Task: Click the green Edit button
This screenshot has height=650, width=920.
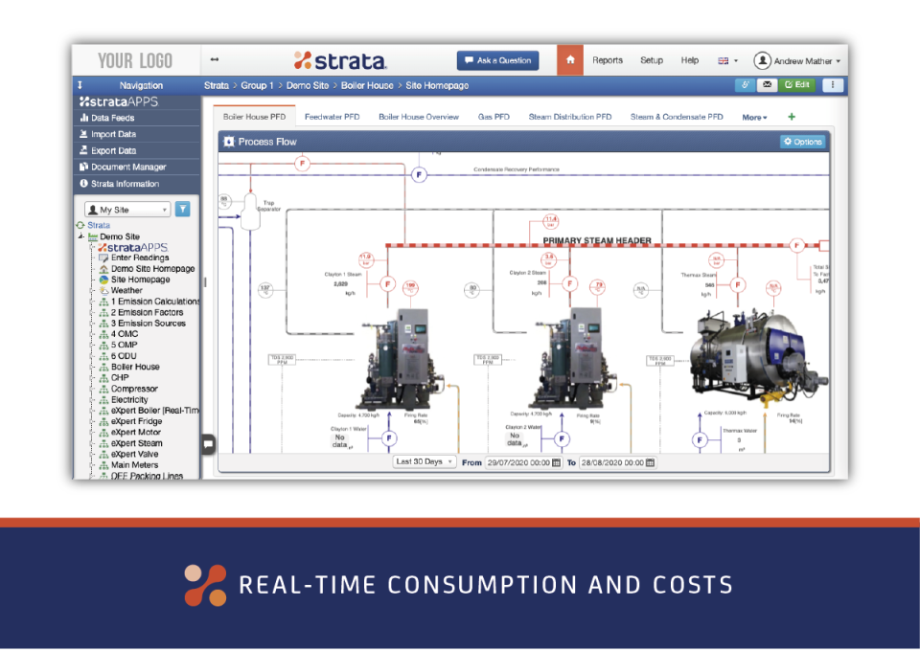Action: coord(799,85)
